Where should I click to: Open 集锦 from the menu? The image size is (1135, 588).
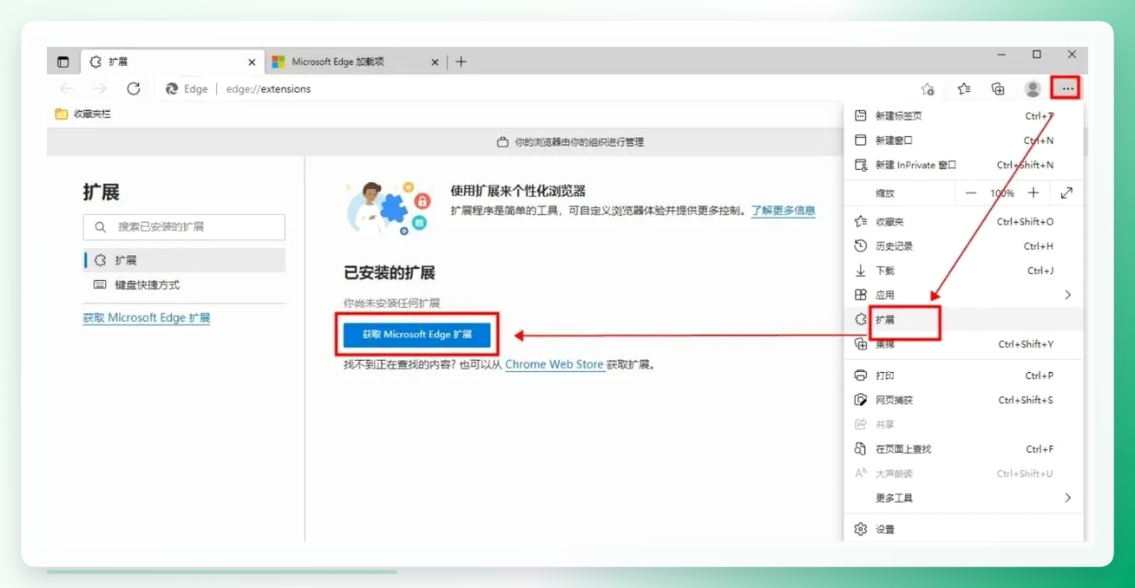coord(963,344)
